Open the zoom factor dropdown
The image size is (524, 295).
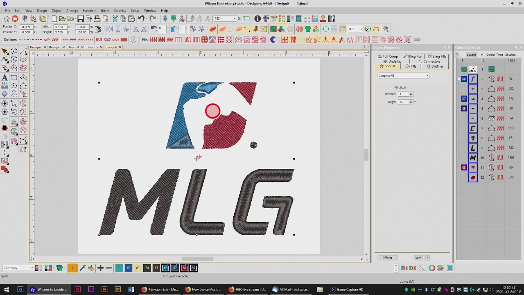coord(235,18)
